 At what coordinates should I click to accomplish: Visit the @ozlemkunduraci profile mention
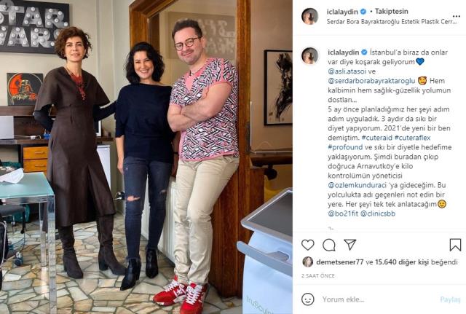coord(358,185)
